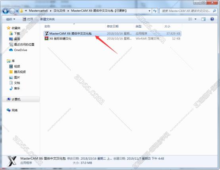The width and height of the screenshot is (220, 170).
Task: Open 下载 in favorites
Action: click(x=17, y=34)
